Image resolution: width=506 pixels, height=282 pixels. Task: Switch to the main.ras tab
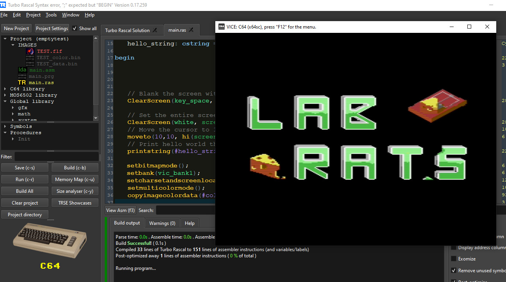181,30
